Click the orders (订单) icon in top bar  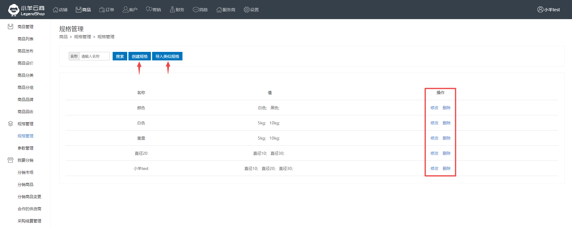[x=102, y=10]
